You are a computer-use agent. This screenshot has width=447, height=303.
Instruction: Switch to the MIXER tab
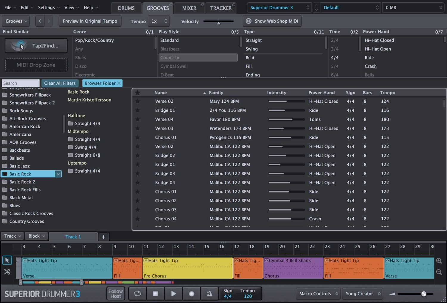coord(190,8)
